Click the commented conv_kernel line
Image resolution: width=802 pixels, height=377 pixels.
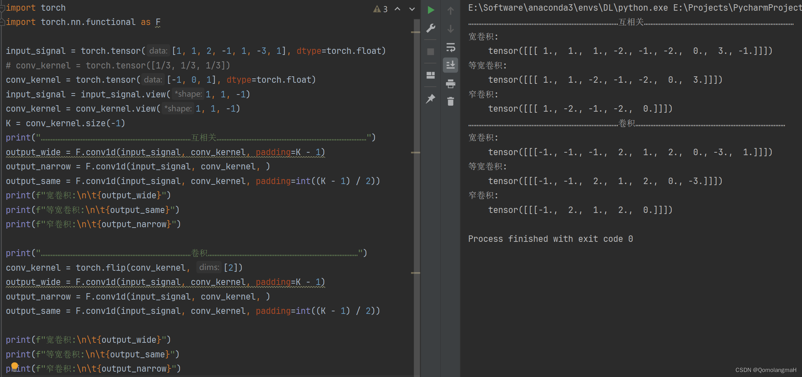pos(118,66)
